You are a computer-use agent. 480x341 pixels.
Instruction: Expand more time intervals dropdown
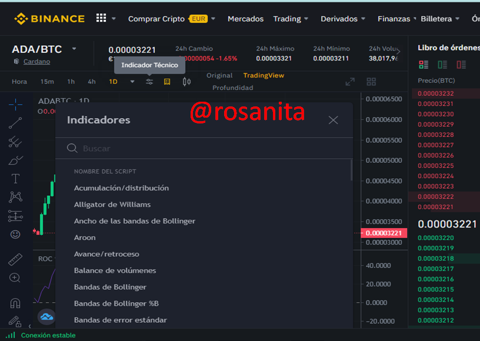(132, 82)
